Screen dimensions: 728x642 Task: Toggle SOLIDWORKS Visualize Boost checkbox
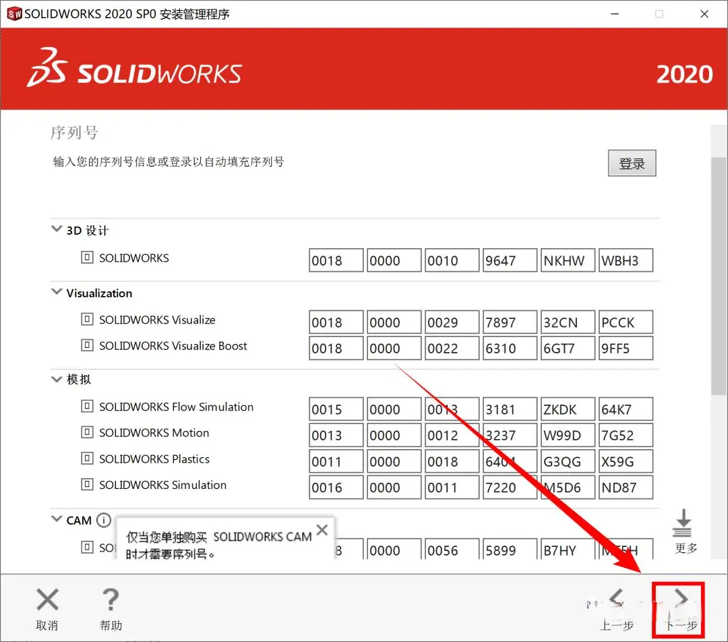coord(87,345)
